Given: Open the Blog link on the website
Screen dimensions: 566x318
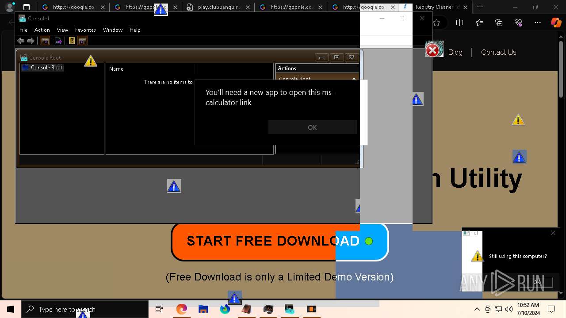Looking at the screenshot, I should (x=455, y=52).
